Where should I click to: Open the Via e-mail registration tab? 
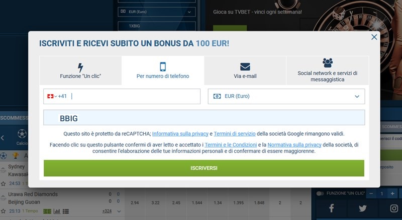point(245,71)
